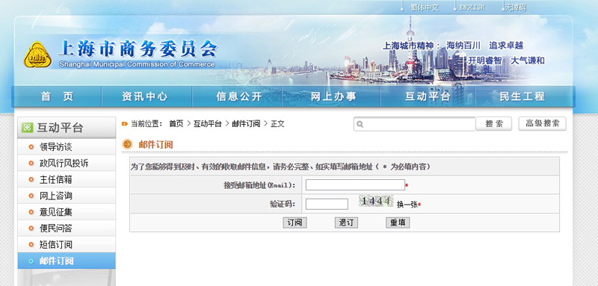Select 便民问答 in sidebar
The width and height of the screenshot is (598, 286).
tap(67, 228)
